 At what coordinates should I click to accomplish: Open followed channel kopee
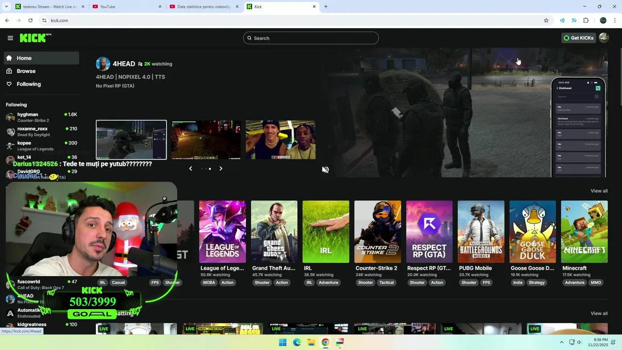tap(41, 145)
